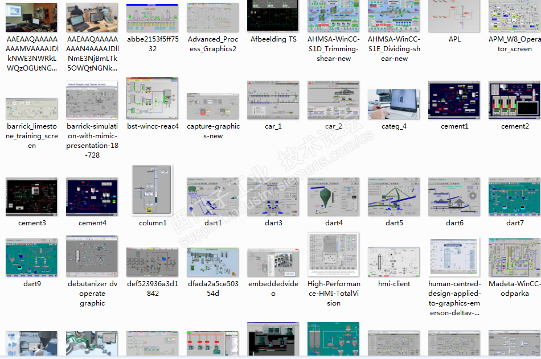541x359 pixels.
Task: Click the dart9 file name label
Action: click(x=32, y=284)
